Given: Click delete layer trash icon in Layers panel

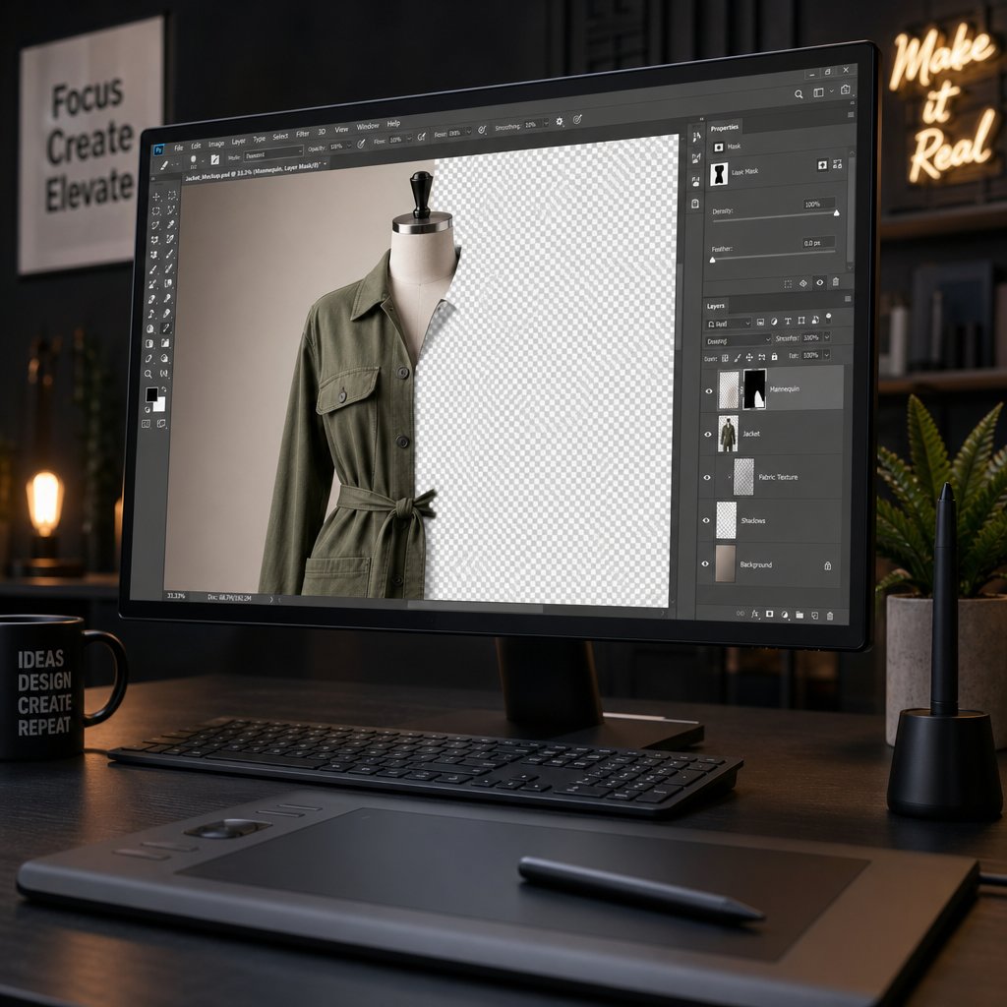Looking at the screenshot, I should (x=830, y=616).
